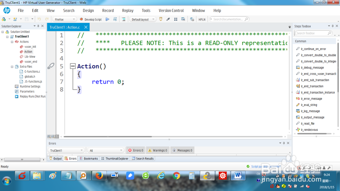This screenshot has width=340, height=191.
Task: Switch to the Search Results tab
Action: 143,158
